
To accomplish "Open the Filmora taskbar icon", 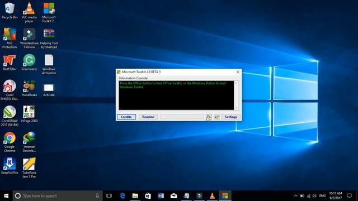I will point(199,196).
